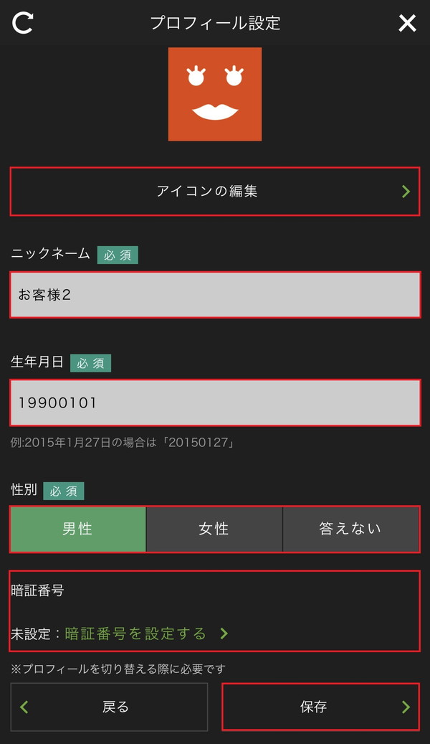The image size is (430, 744).
Task: Select 答えない gender option
Action: tap(351, 529)
